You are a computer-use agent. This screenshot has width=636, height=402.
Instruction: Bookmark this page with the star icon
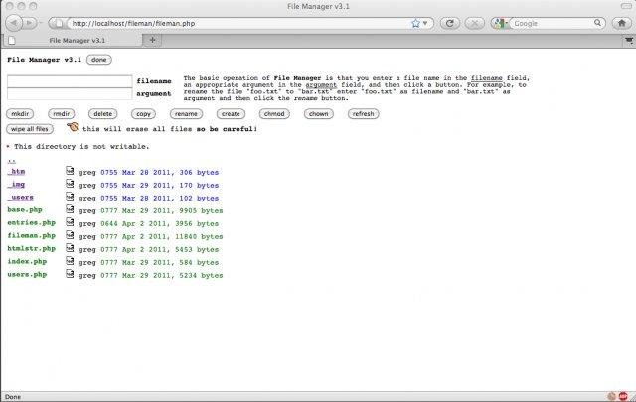[415, 23]
